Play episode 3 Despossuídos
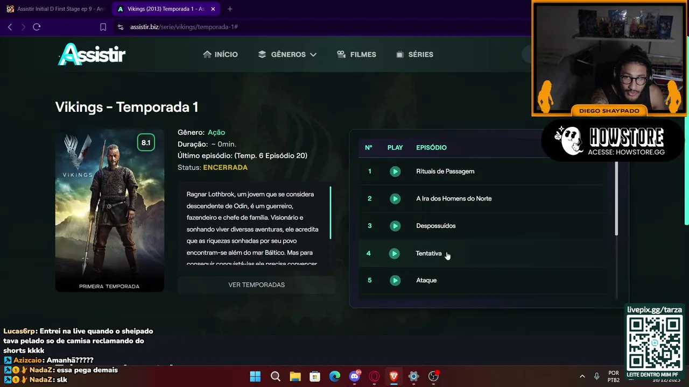Viewport: 689px width, 387px height. coord(395,226)
